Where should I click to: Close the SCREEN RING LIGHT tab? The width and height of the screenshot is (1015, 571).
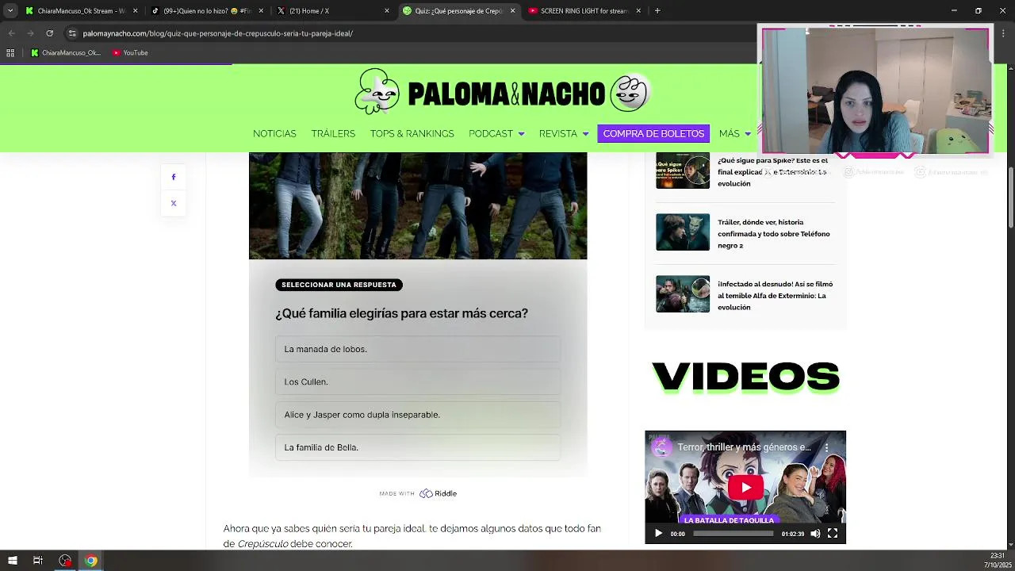pos(638,11)
